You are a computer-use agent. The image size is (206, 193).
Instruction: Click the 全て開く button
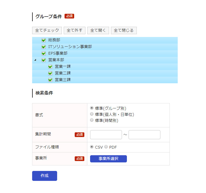(x=98, y=31)
